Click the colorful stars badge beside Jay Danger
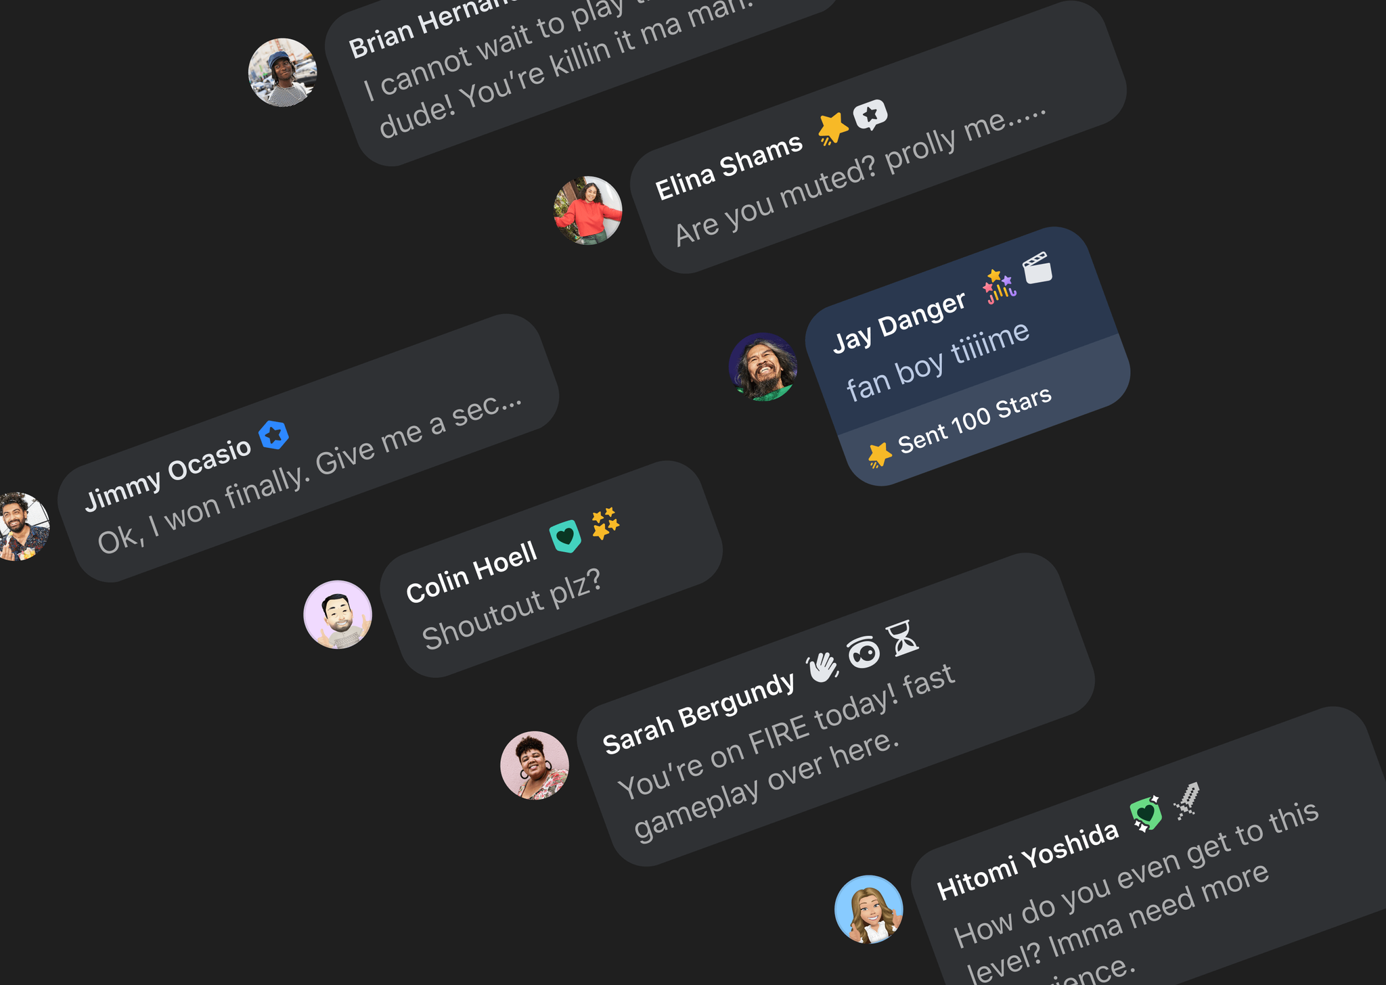Screen dimensions: 1386x985 pyautogui.click(x=1000, y=286)
